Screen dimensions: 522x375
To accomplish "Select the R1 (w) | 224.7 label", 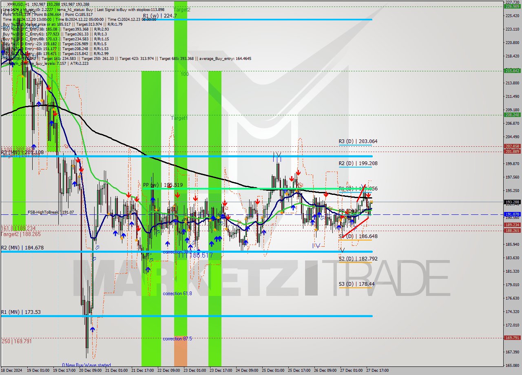I will (160, 16).
